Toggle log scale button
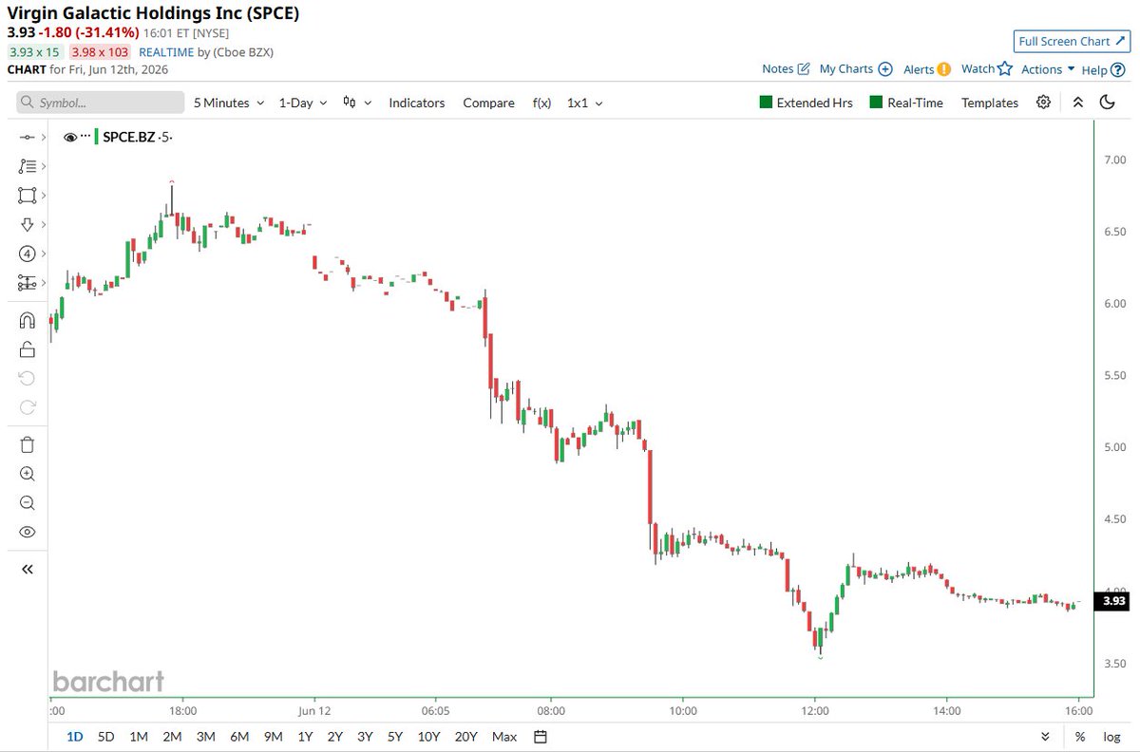1140x752 pixels. tap(1111, 737)
